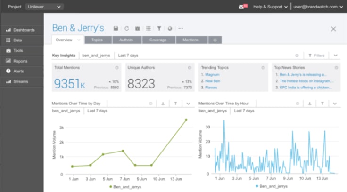The height and width of the screenshot is (192, 347).
Task: Switch to the Coverage tab
Action: [158, 40]
